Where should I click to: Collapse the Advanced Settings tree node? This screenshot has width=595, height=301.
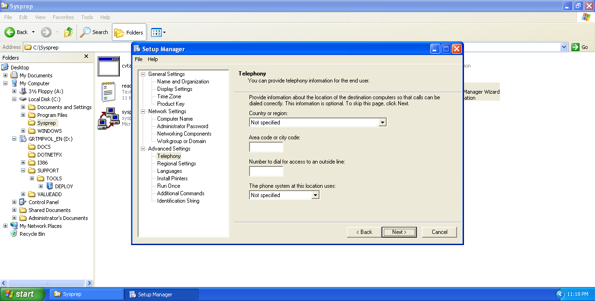[x=144, y=149]
